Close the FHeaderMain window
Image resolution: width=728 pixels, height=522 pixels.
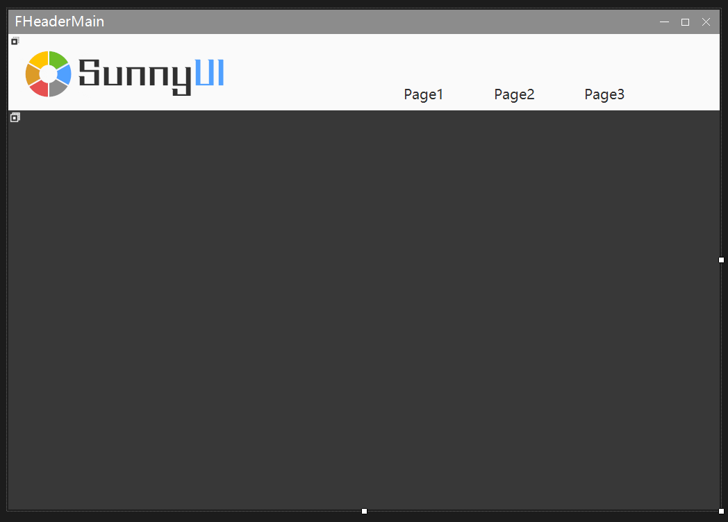click(x=706, y=22)
